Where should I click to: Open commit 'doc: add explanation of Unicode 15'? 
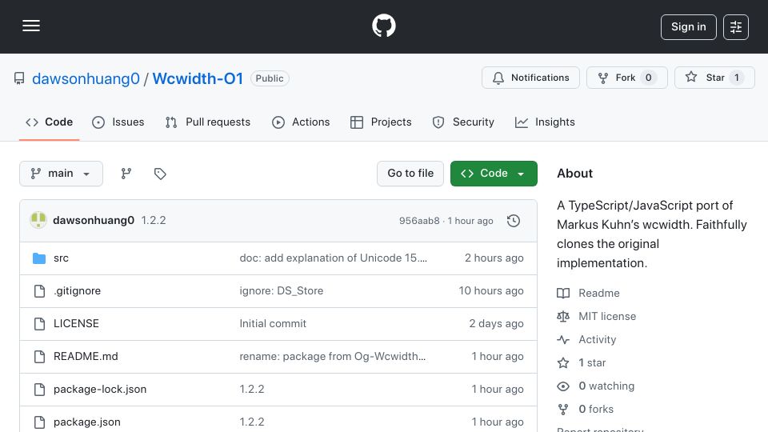[333, 258]
